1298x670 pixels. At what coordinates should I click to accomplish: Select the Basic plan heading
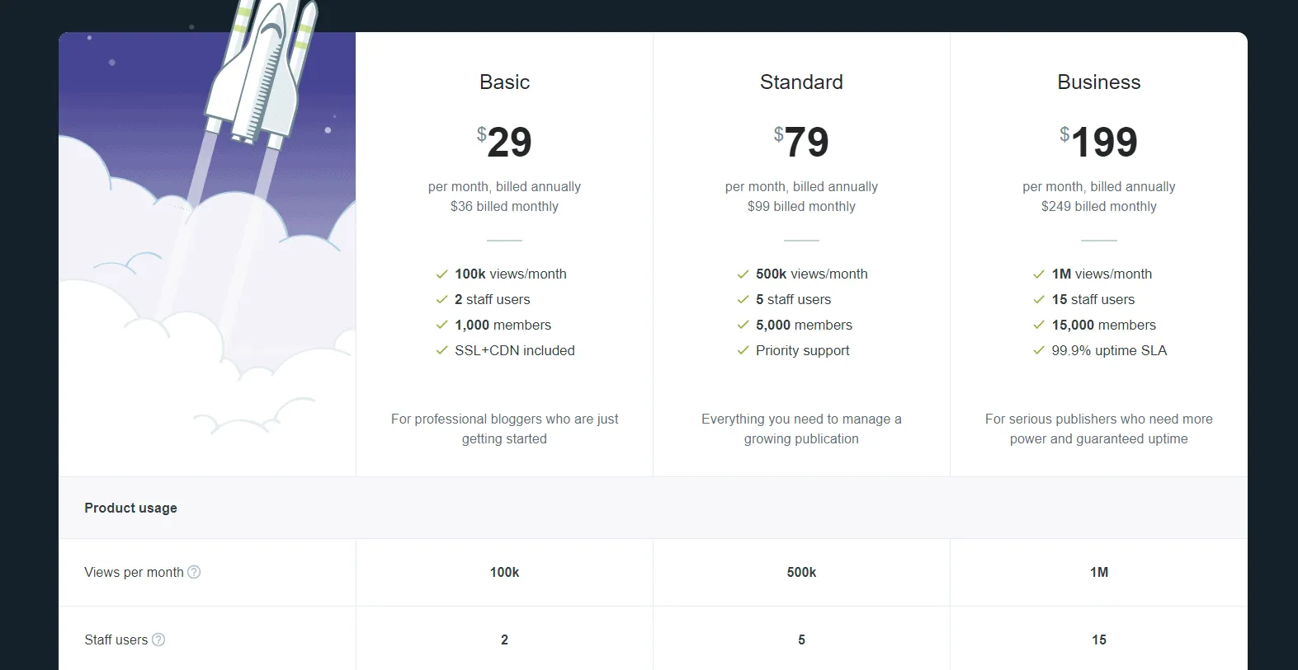click(504, 82)
